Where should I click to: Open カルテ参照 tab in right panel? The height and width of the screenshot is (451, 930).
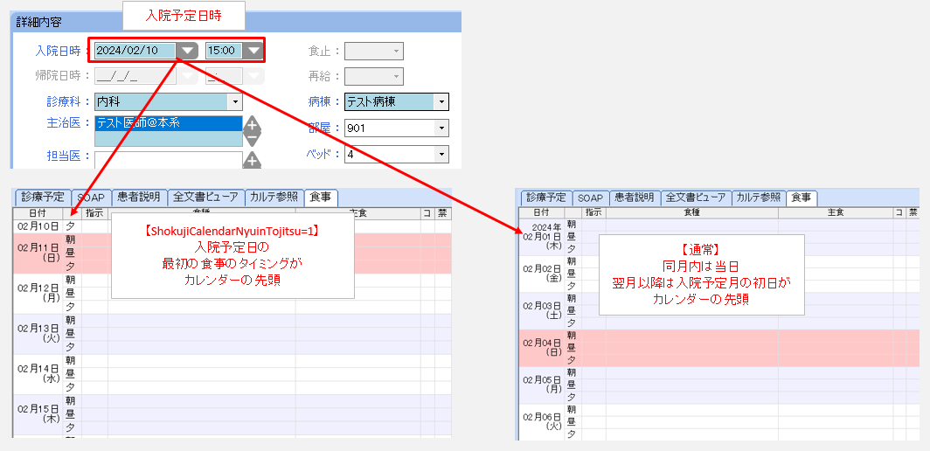tap(759, 198)
